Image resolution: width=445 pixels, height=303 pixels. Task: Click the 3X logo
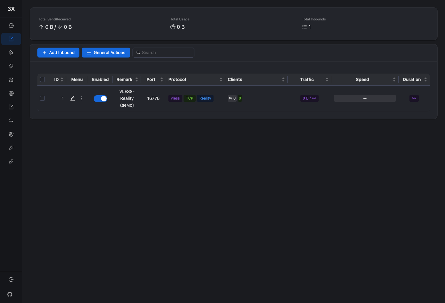point(11,9)
